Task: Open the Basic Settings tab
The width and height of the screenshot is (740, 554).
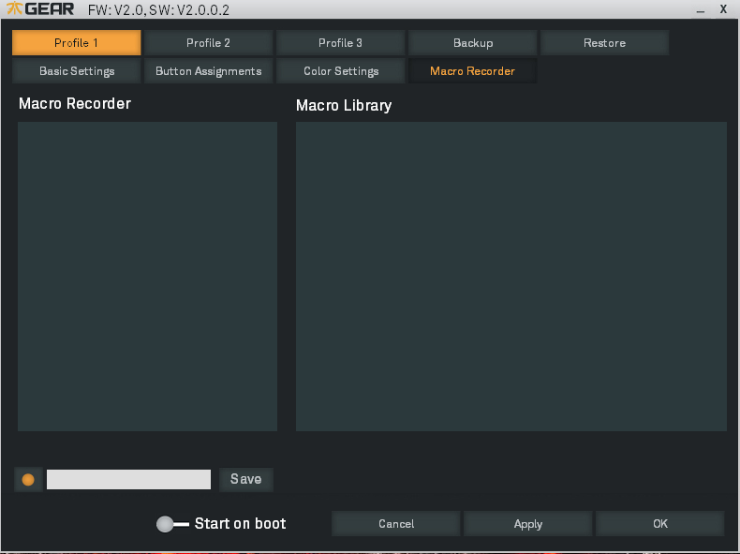Action: (x=77, y=71)
